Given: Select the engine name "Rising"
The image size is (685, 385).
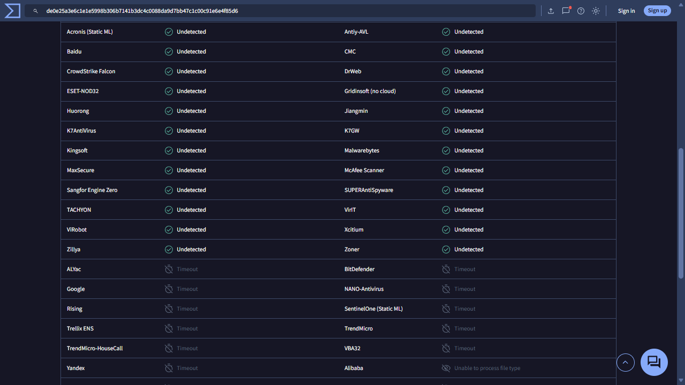Looking at the screenshot, I should coord(74,309).
